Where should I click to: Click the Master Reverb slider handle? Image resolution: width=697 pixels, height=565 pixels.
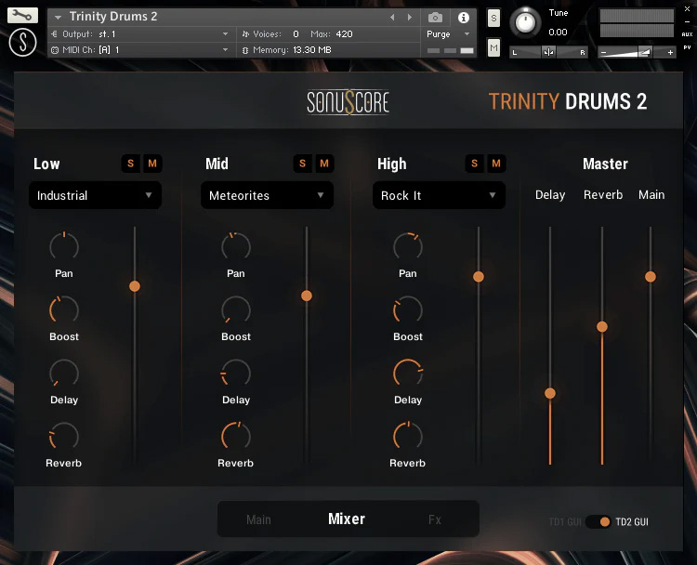(602, 326)
